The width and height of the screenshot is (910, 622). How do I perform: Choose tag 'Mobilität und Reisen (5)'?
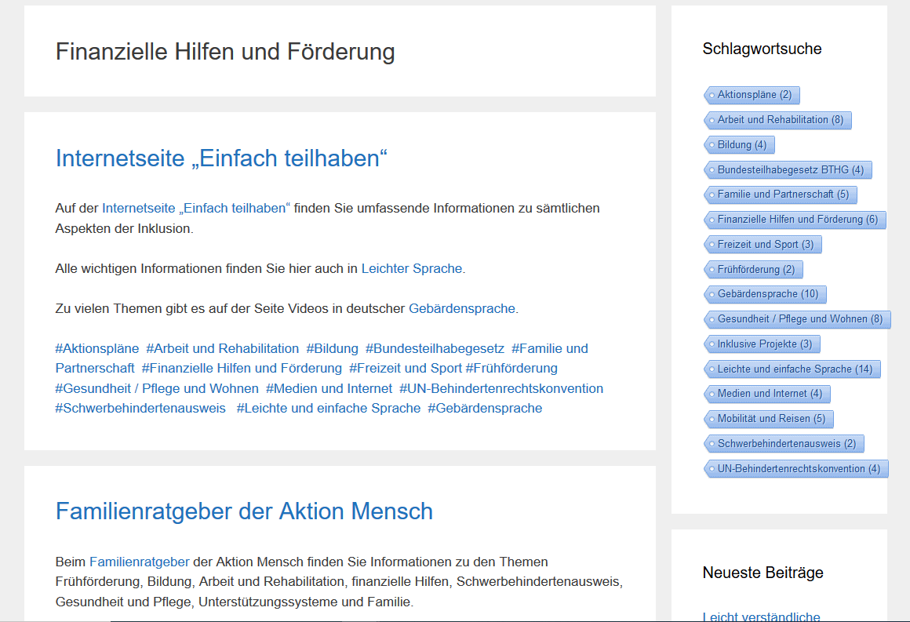(769, 419)
